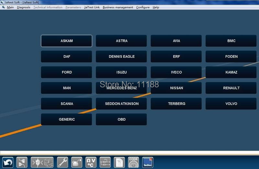The width and height of the screenshot is (259, 169).
Task: Open the wrench maintenance icon
Action: [x=62, y=162]
